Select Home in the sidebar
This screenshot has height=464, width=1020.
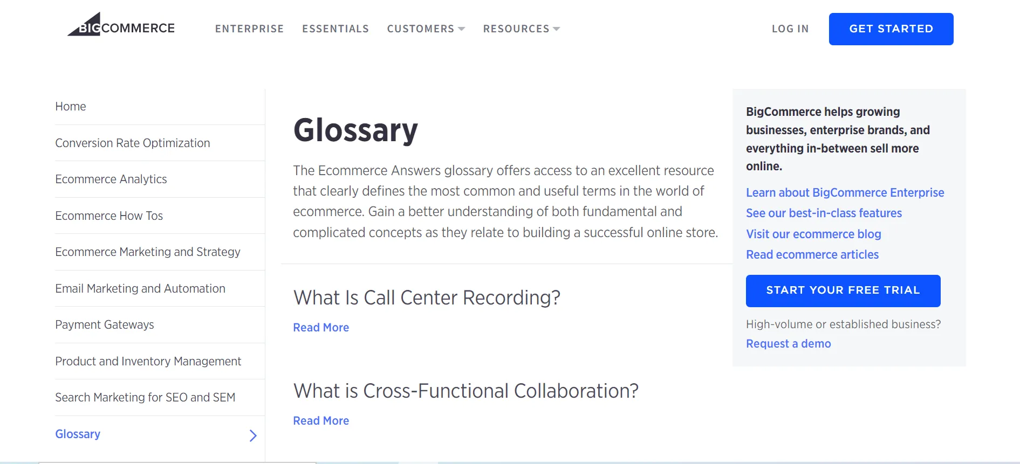(71, 107)
